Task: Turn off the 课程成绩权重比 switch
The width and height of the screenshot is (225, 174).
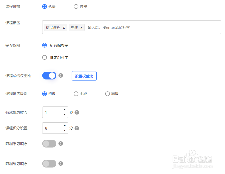Action: pos(49,76)
